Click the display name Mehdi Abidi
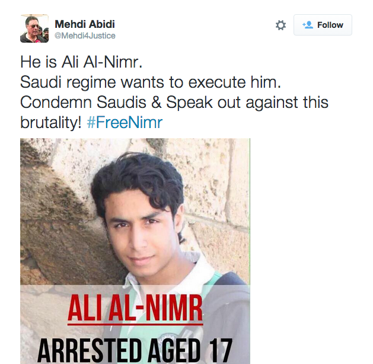 point(84,24)
